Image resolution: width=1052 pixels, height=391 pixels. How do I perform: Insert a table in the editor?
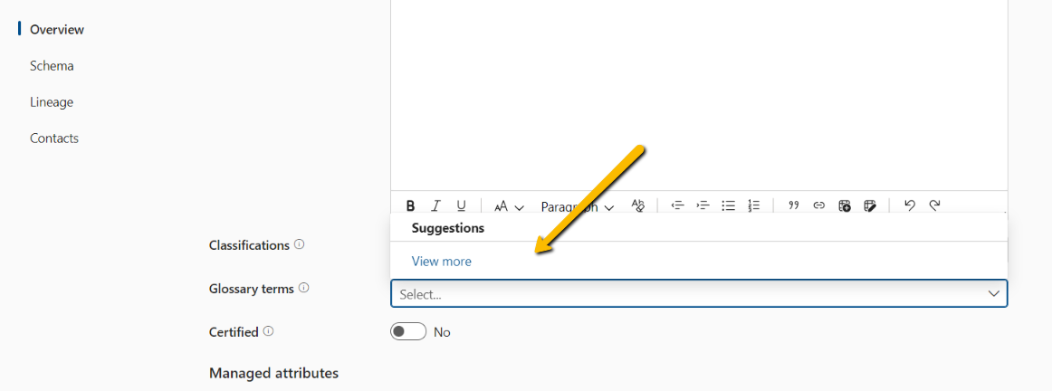pos(844,205)
